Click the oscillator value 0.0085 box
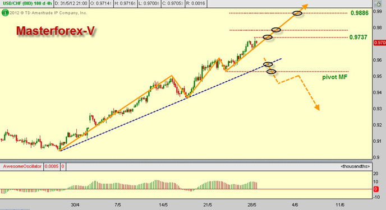The image size is (386, 210). coord(52,166)
